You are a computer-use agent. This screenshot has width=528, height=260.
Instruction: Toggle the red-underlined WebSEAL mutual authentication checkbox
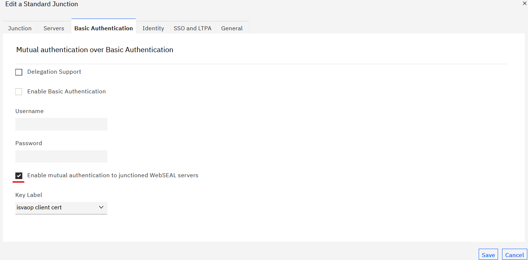[19, 175]
